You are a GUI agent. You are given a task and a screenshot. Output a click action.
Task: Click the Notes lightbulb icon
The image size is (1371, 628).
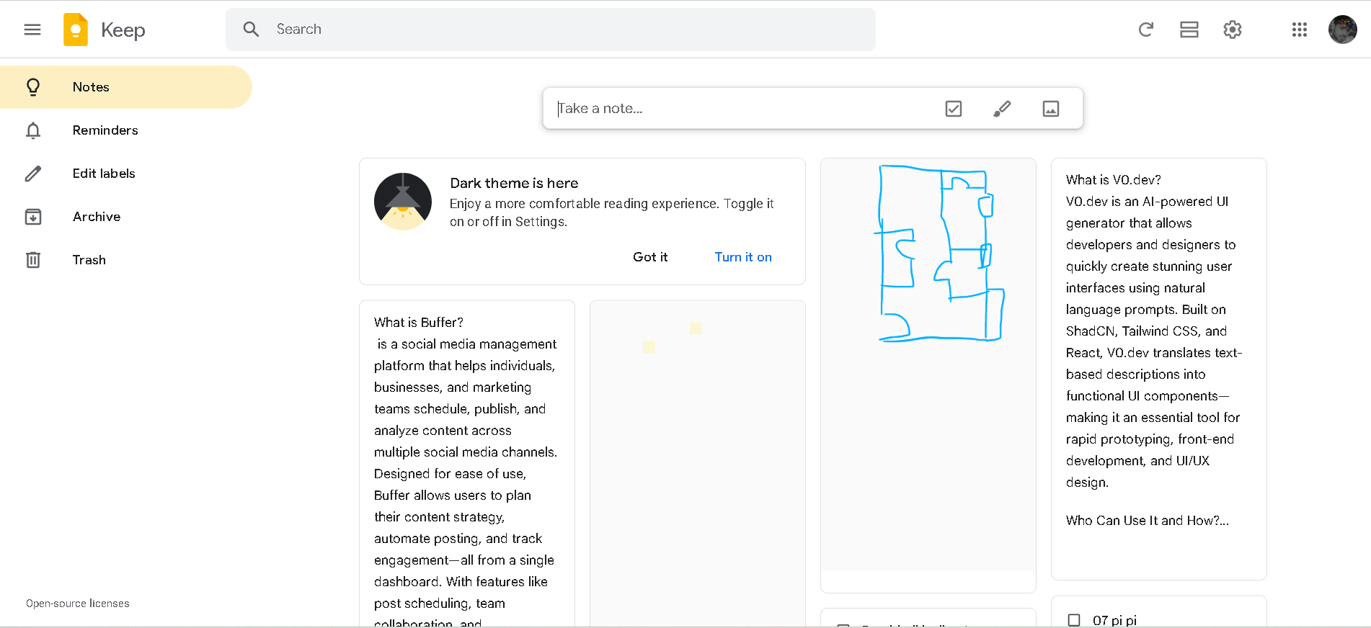33,87
